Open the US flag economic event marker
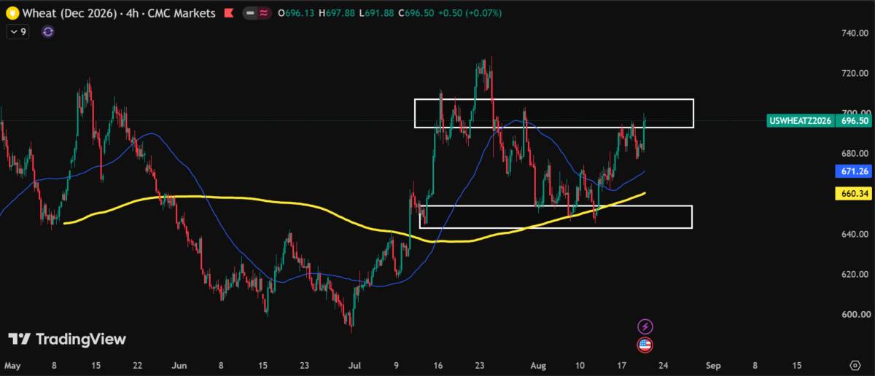The image size is (875, 376). 645,345
